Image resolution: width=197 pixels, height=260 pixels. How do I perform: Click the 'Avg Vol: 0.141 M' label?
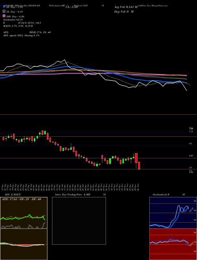126,7
